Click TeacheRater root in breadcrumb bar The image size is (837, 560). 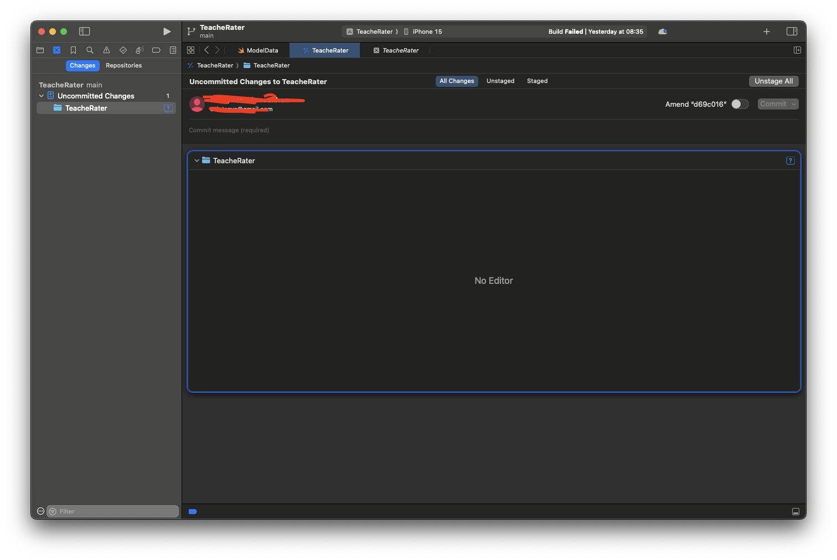click(210, 65)
